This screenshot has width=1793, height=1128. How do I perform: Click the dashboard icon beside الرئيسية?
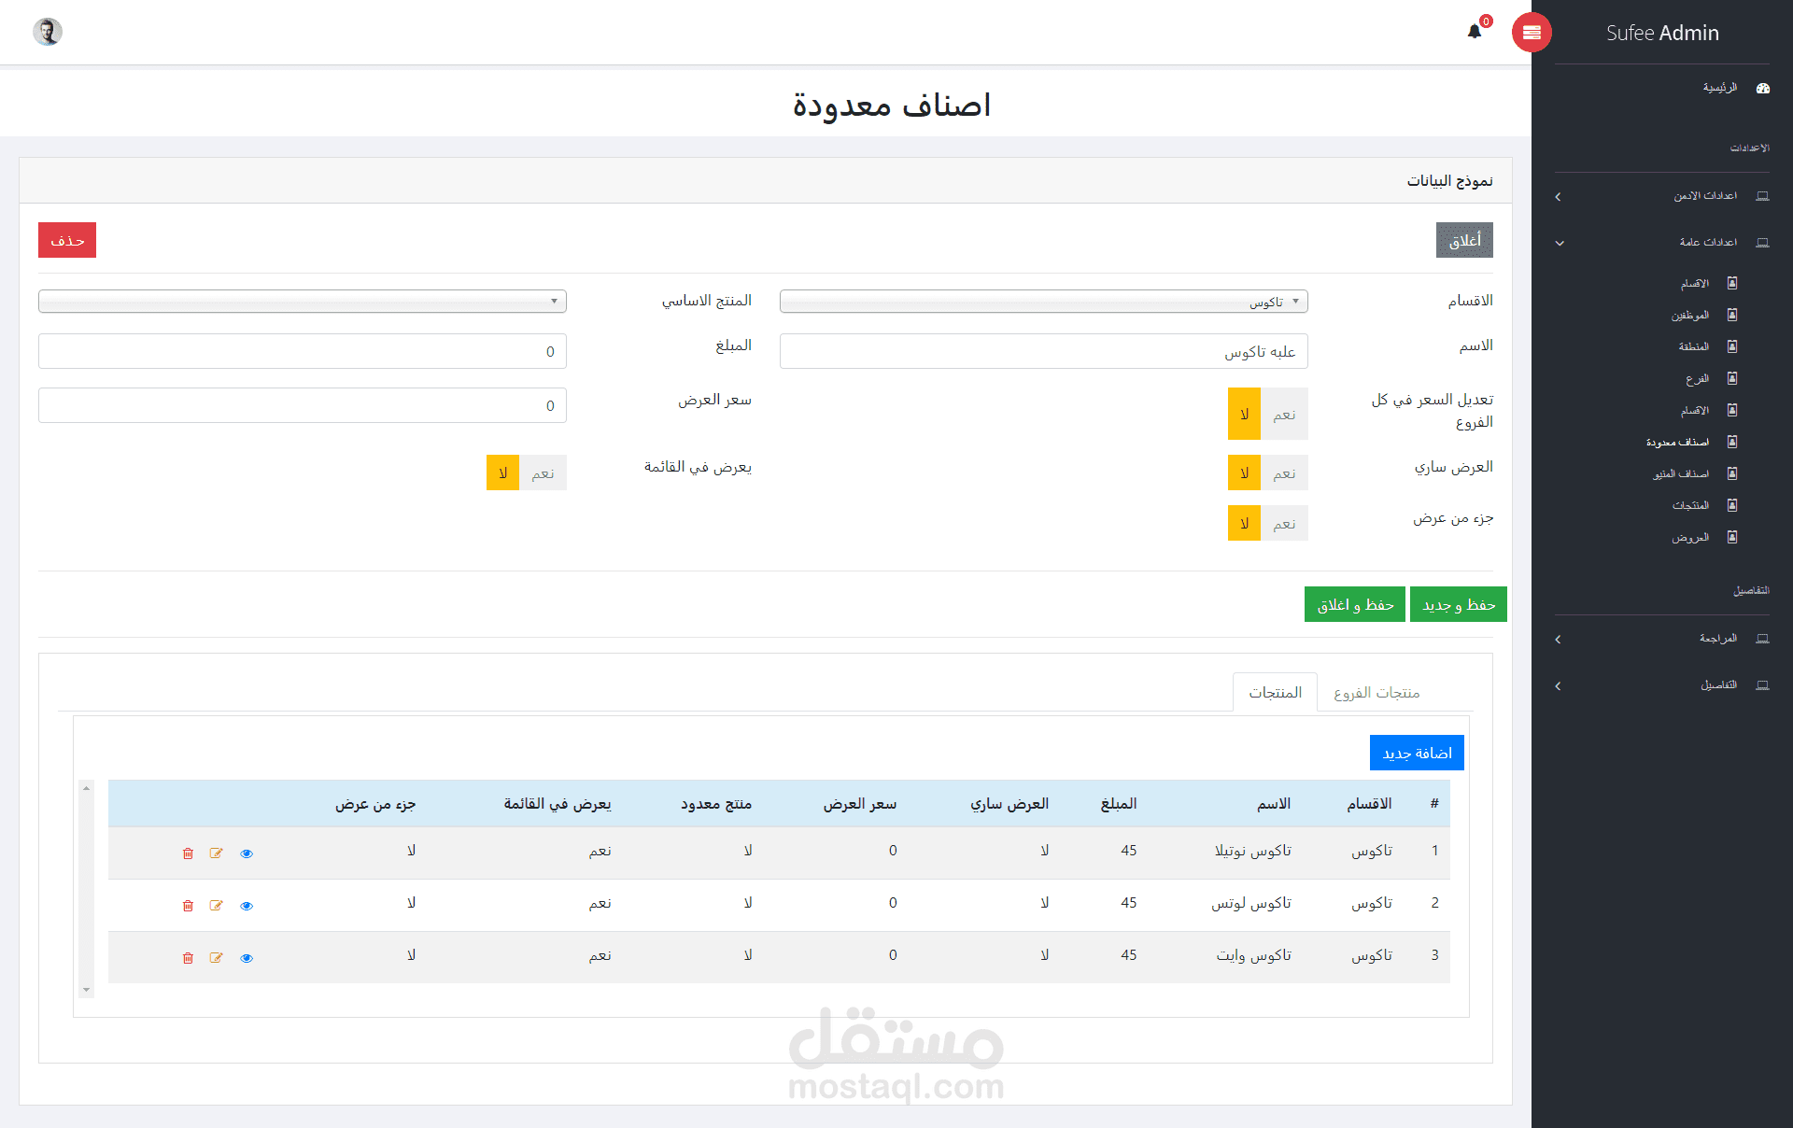point(1763,88)
